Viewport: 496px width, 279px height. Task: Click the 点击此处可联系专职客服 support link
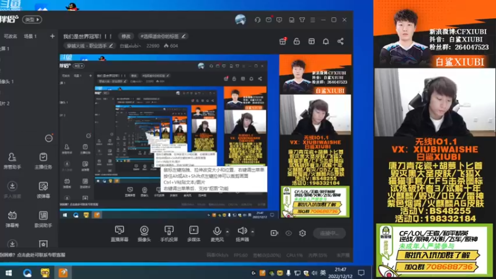pyautogui.click(x=41, y=255)
